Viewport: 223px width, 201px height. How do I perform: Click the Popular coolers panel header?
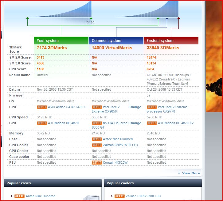click(x=153, y=183)
